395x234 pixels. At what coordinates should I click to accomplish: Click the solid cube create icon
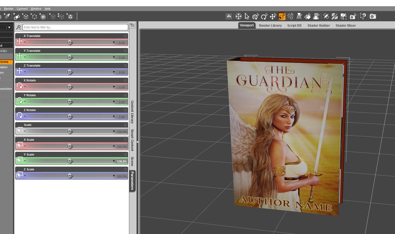(x=70, y=17)
